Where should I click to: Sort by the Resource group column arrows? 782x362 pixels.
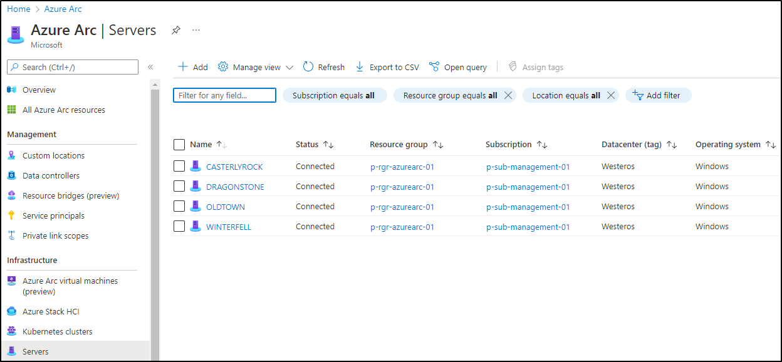pyautogui.click(x=438, y=145)
